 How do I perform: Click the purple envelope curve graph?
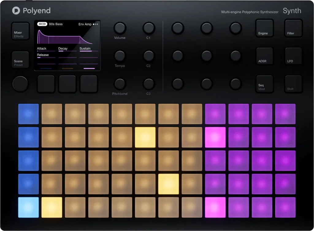[x=65, y=37]
